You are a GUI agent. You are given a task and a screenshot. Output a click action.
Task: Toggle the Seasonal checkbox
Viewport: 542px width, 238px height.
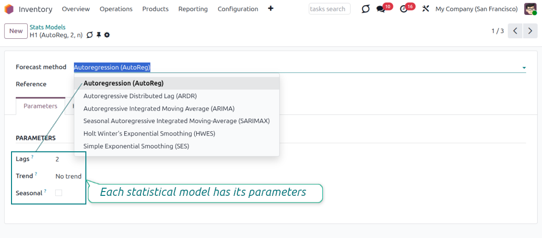[x=59, y=193]
